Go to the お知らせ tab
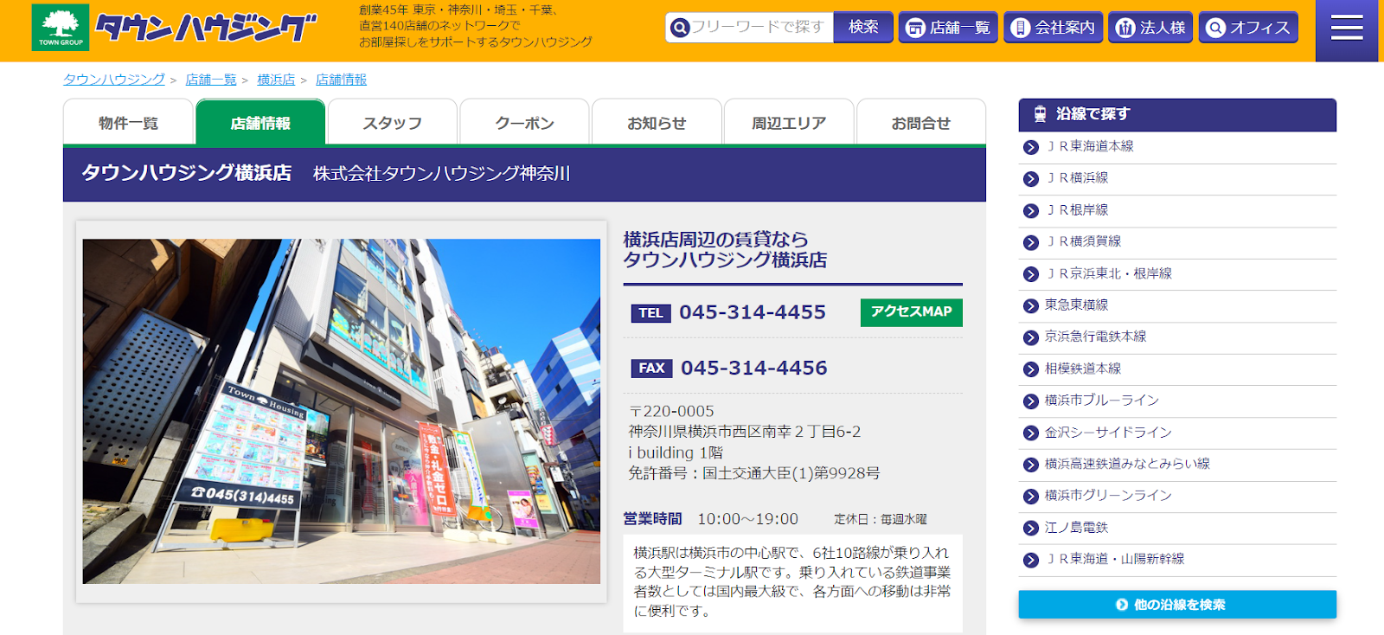Screen dimensions: 1384x635 657,122
